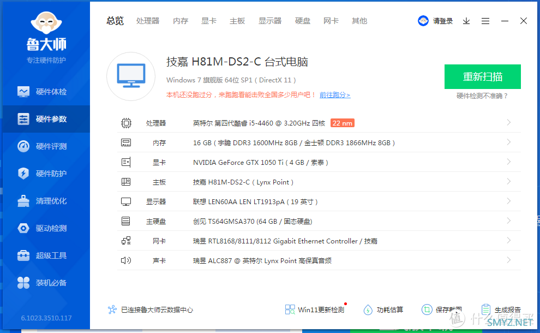Click 硬件检测不准确 feedback link
This screenshot has height=333, width=540.
coord(482,96)
